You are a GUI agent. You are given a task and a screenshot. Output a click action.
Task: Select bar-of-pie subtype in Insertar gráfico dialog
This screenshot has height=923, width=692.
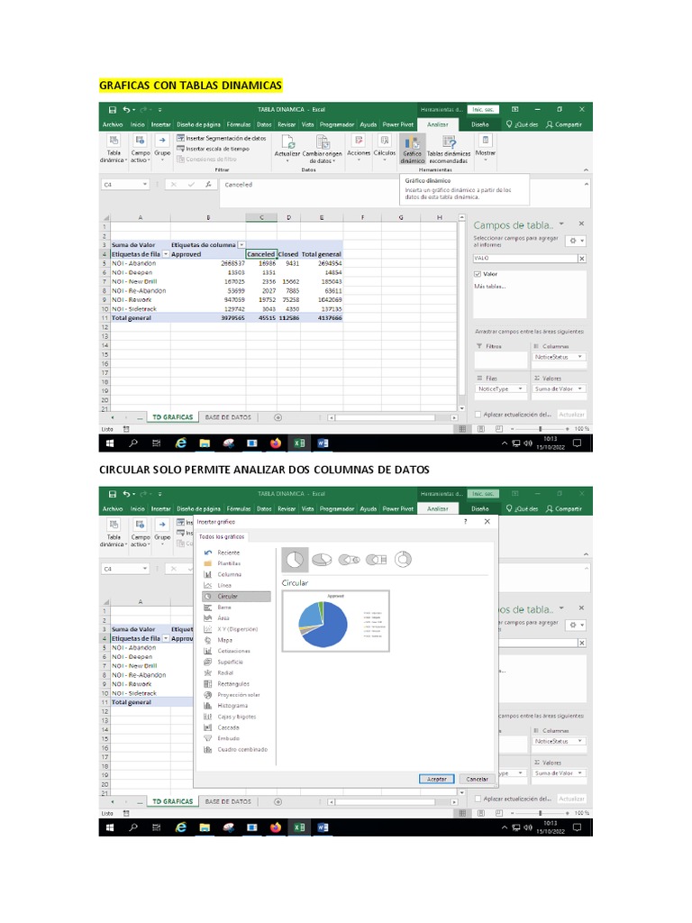point(376,560)
